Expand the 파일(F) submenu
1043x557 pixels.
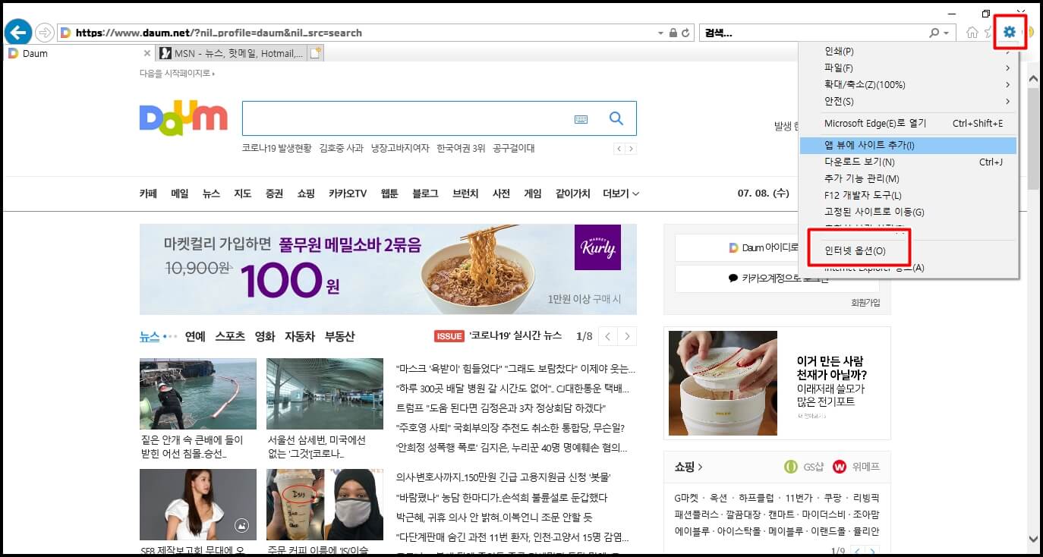pyautogui.click(x=908, y=68)
